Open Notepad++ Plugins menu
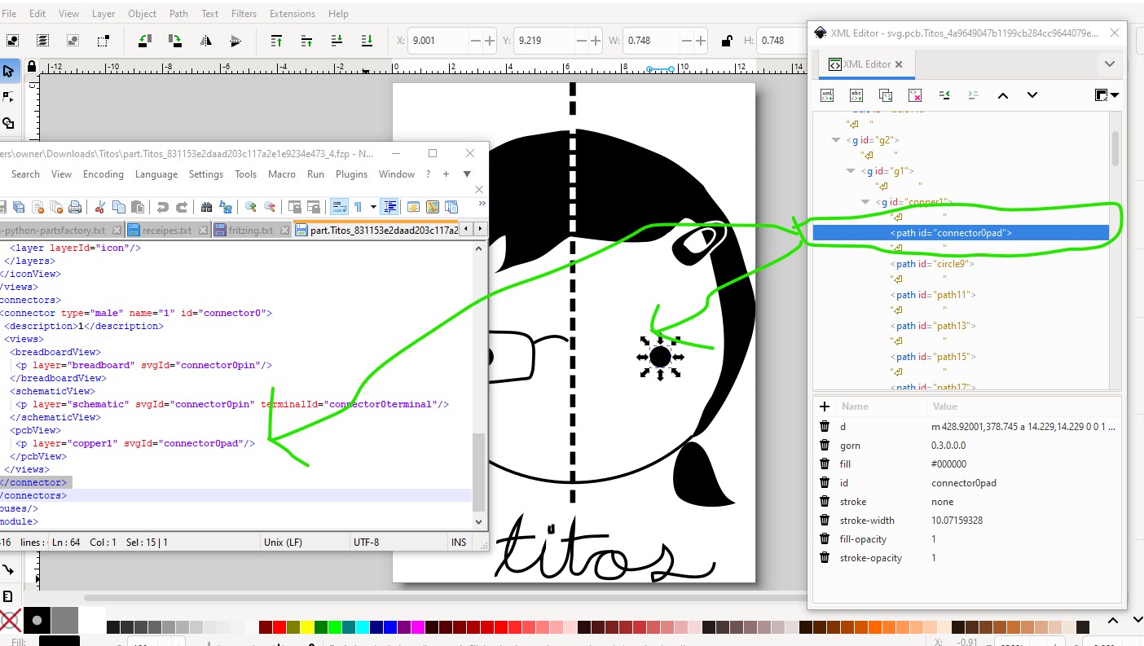The width and height of the screenshot is (1144, 646). 351,174
